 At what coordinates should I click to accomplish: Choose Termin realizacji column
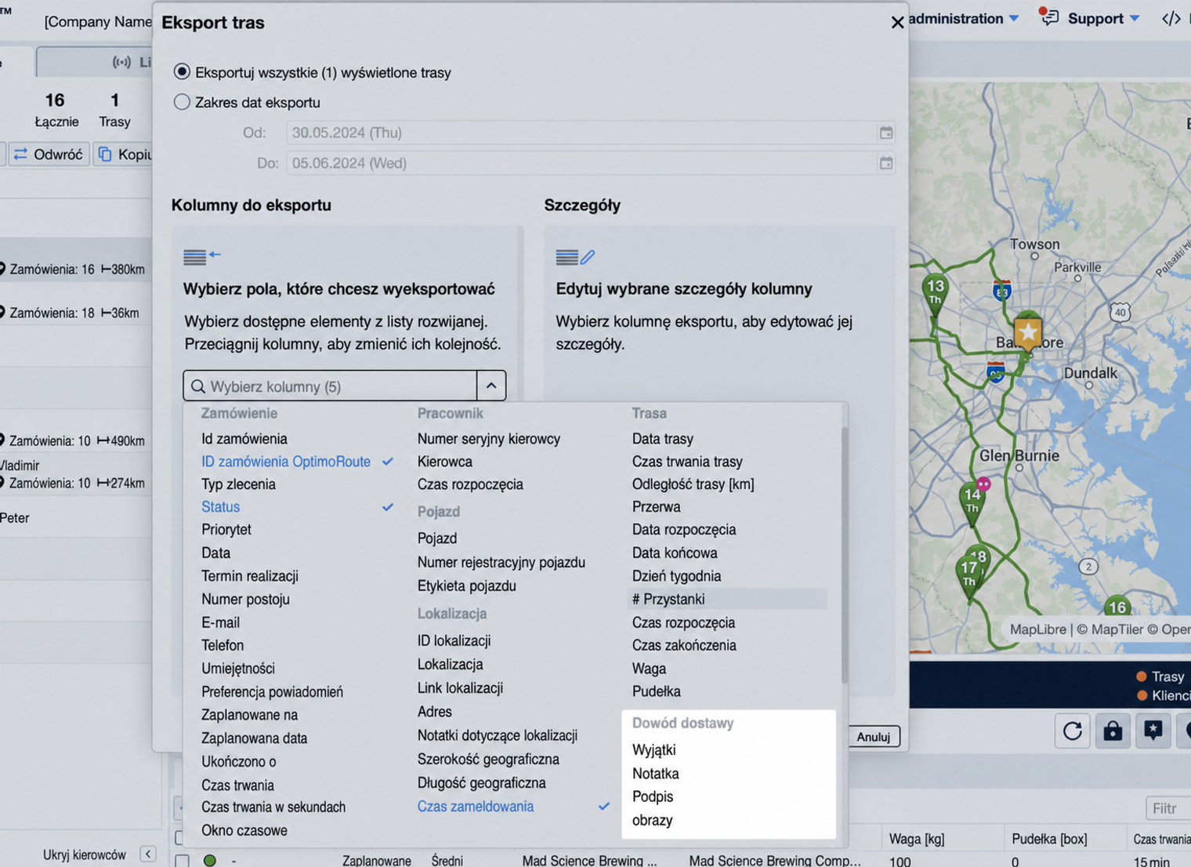point(250,576)
